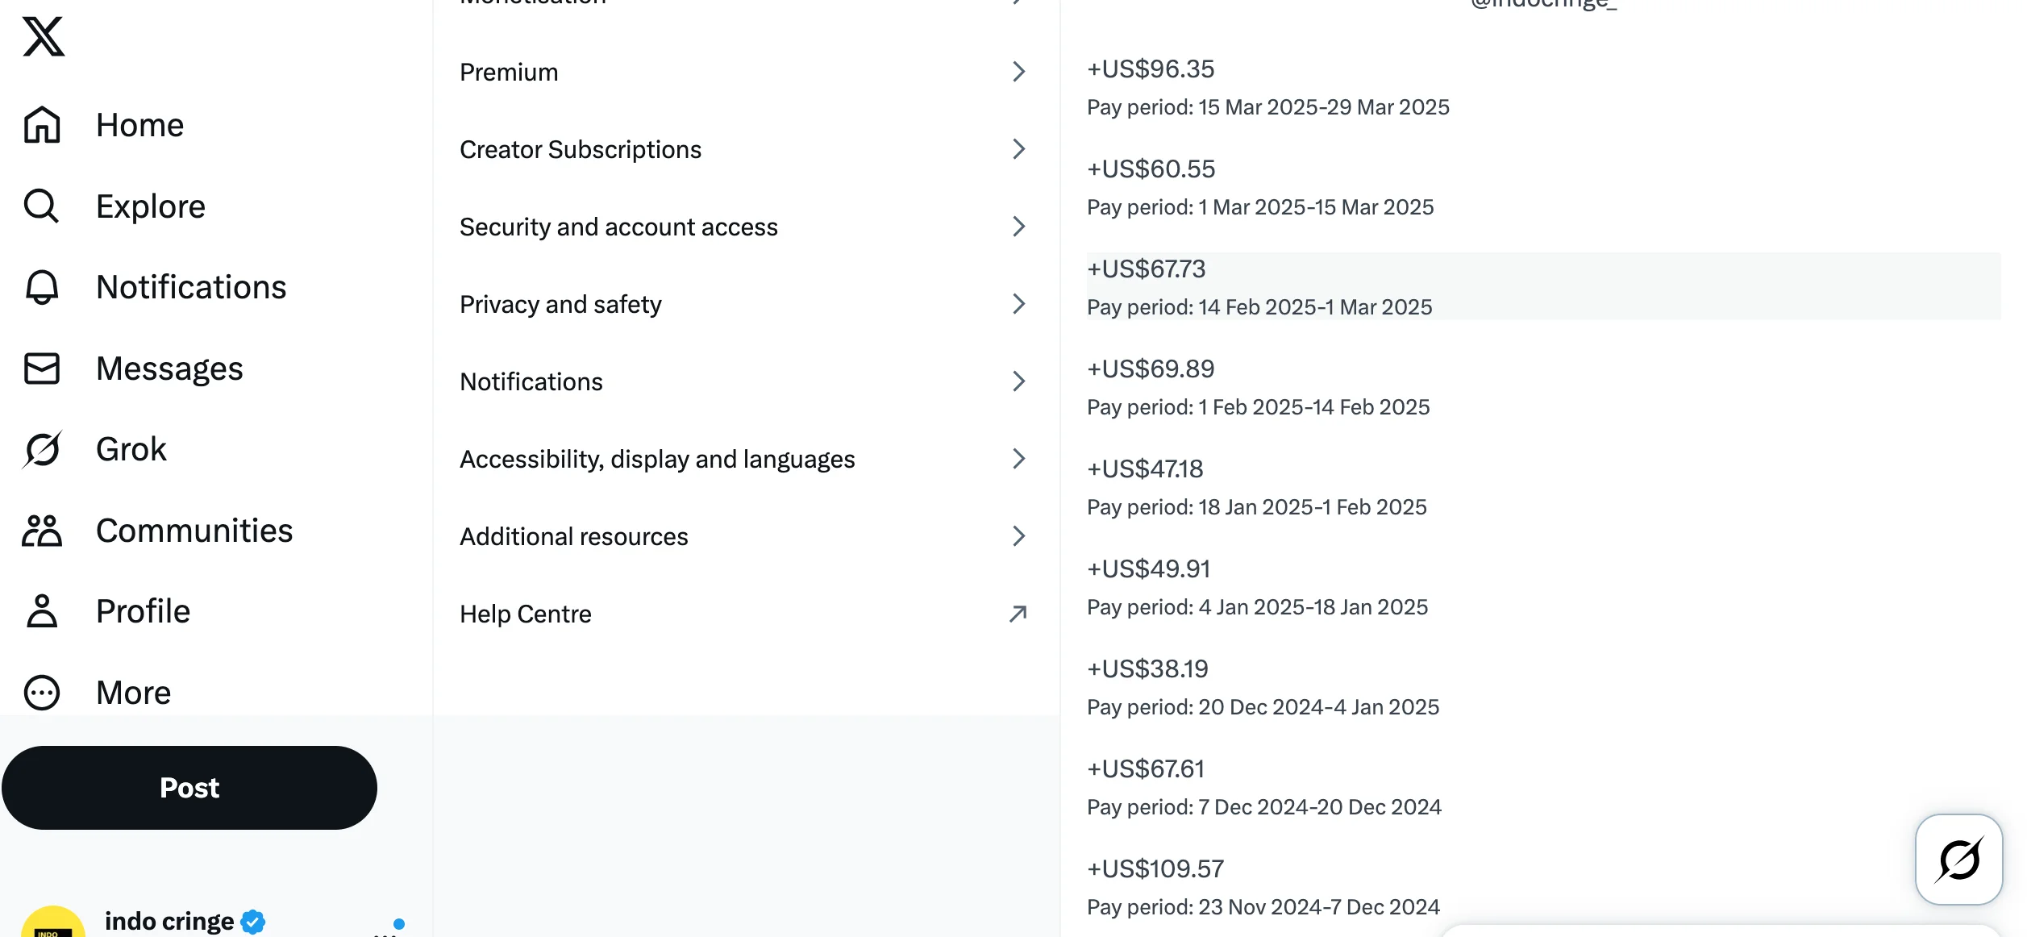This screenshot has height=937, width=2027.
Task: Click the X logo icon
Action: (x=44, y=37)
